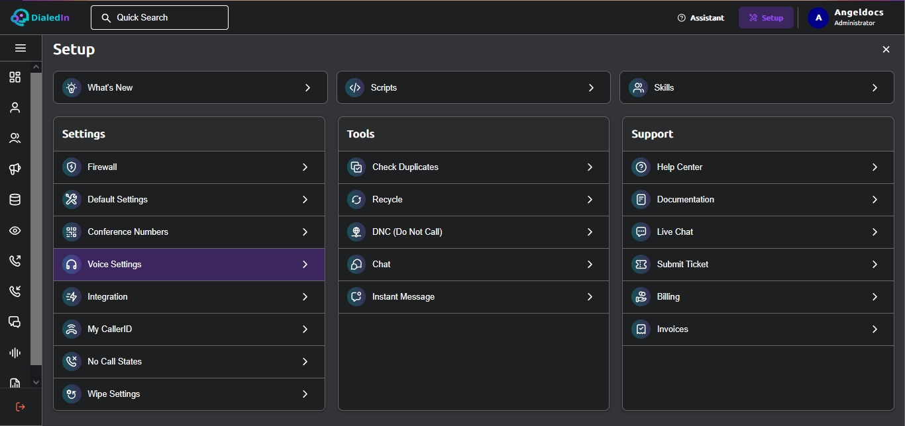The width and height of the screenshot is (905, 426).
Task: Click the No Call States icon
Action: point(72,362)
